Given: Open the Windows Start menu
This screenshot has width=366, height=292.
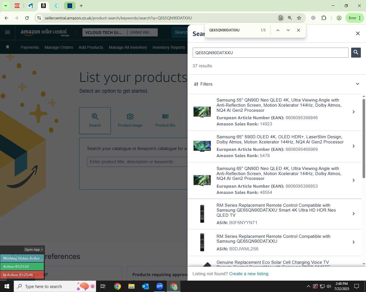Looking at the screenshot, I should point(7,286).
